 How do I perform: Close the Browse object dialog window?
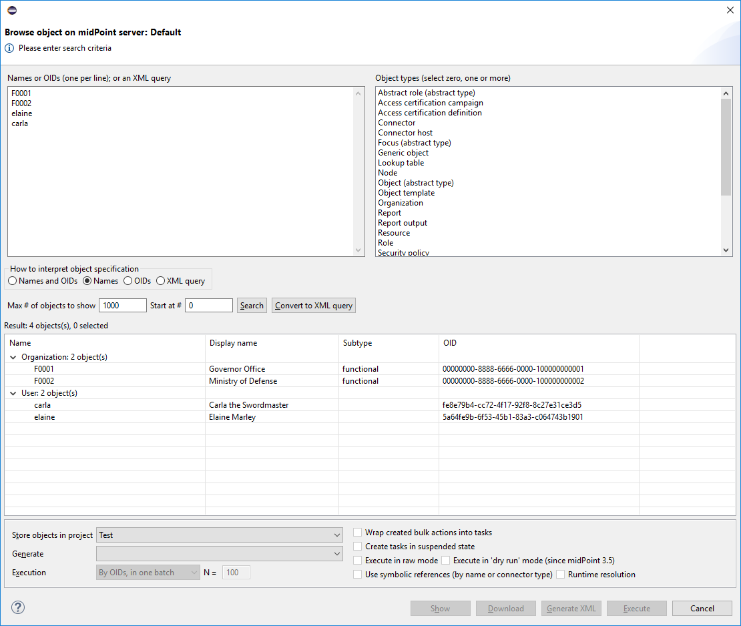[729, 10]
